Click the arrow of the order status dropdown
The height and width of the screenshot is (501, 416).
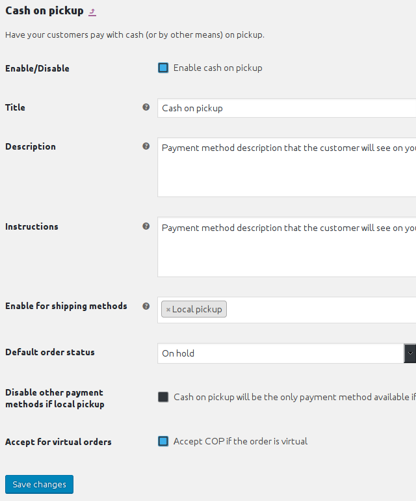click(x=410, y=353)
